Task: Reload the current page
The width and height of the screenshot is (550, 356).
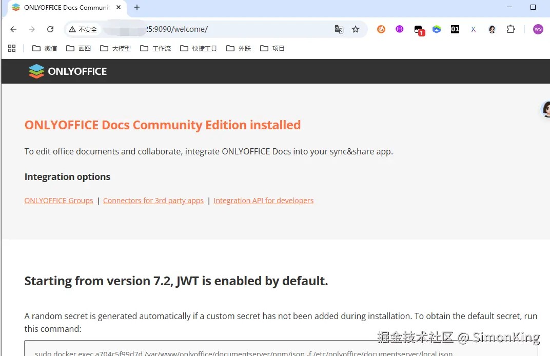Action: point(50,29)
